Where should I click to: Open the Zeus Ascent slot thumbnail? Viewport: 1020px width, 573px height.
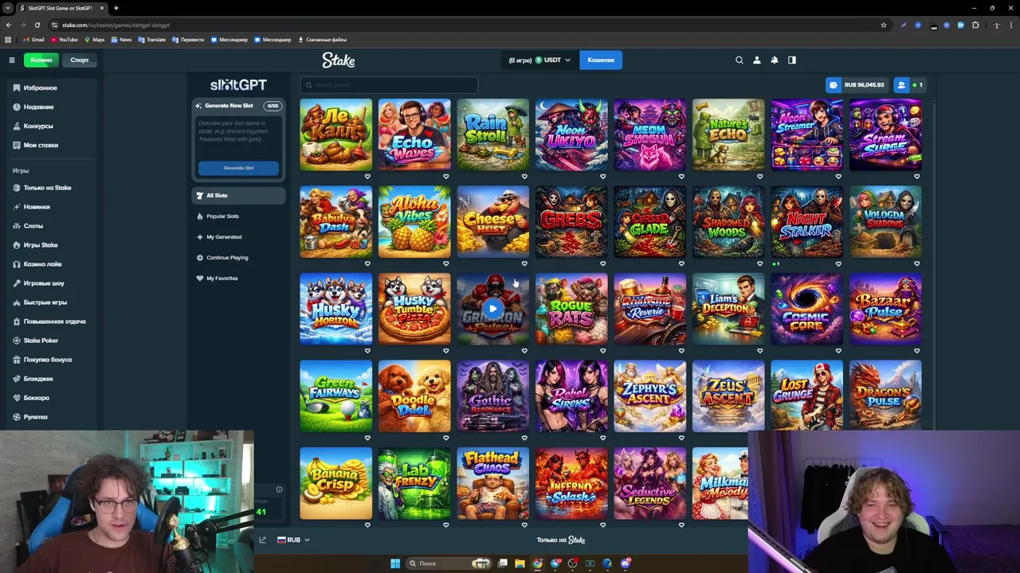pyautogui.click(x=728, y=396)
